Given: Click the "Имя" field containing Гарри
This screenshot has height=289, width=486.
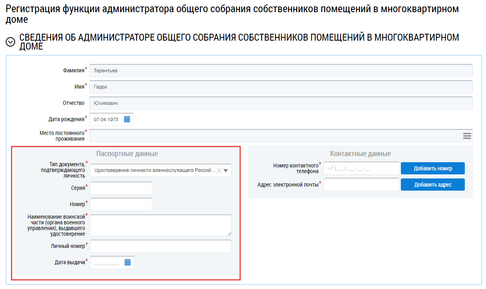Looking at the screenshot, I should (x=281, y=87).
